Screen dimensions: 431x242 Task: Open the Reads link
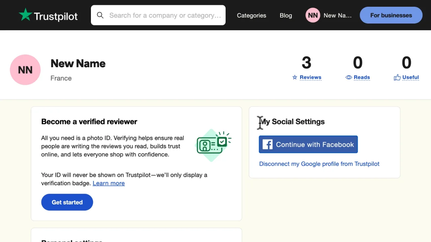(x=362, y=77)
